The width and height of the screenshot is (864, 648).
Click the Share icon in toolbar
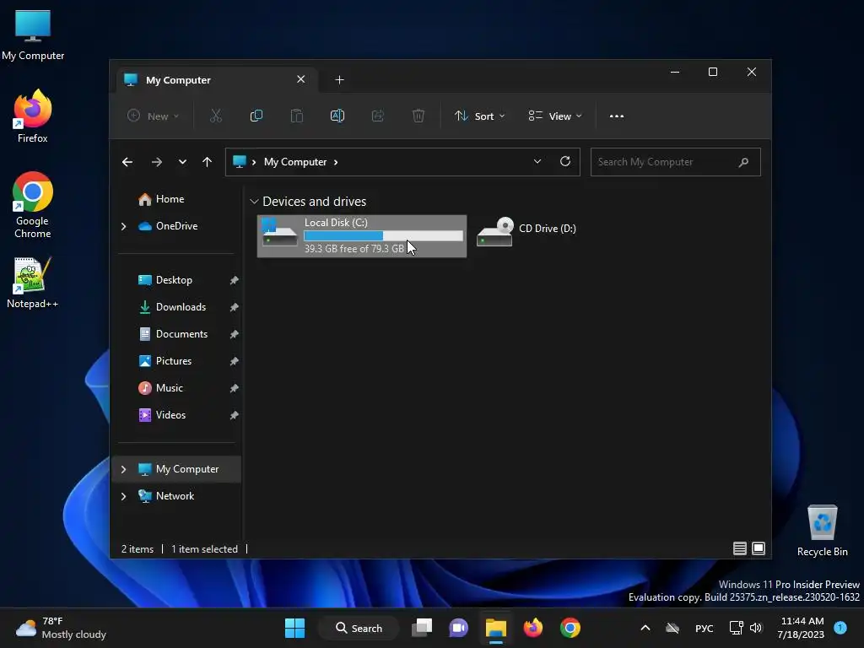[378, 116]
